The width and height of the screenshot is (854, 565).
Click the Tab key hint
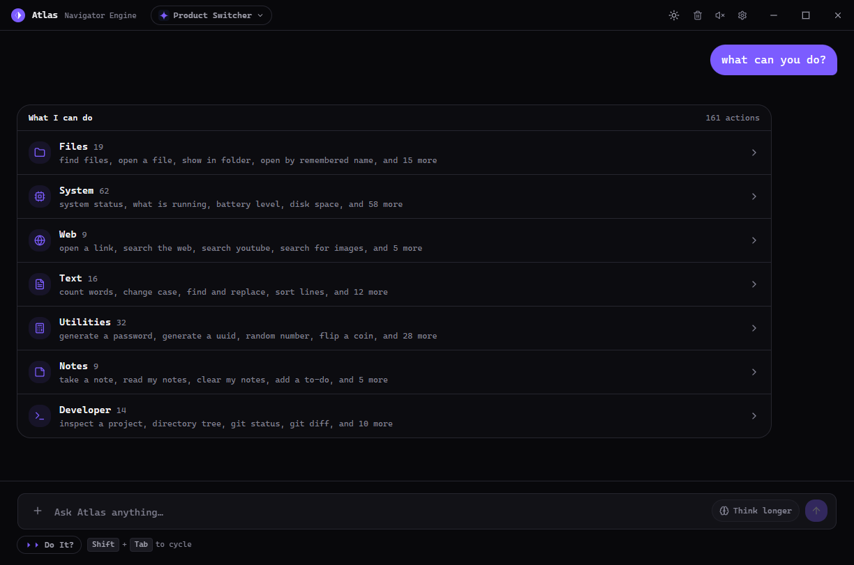coord(141,545)
